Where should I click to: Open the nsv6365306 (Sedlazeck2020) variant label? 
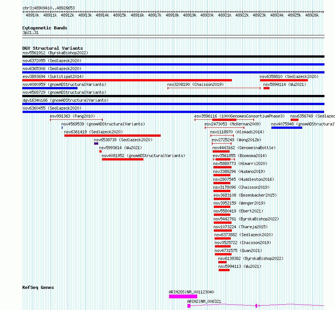tap(52, 69)
